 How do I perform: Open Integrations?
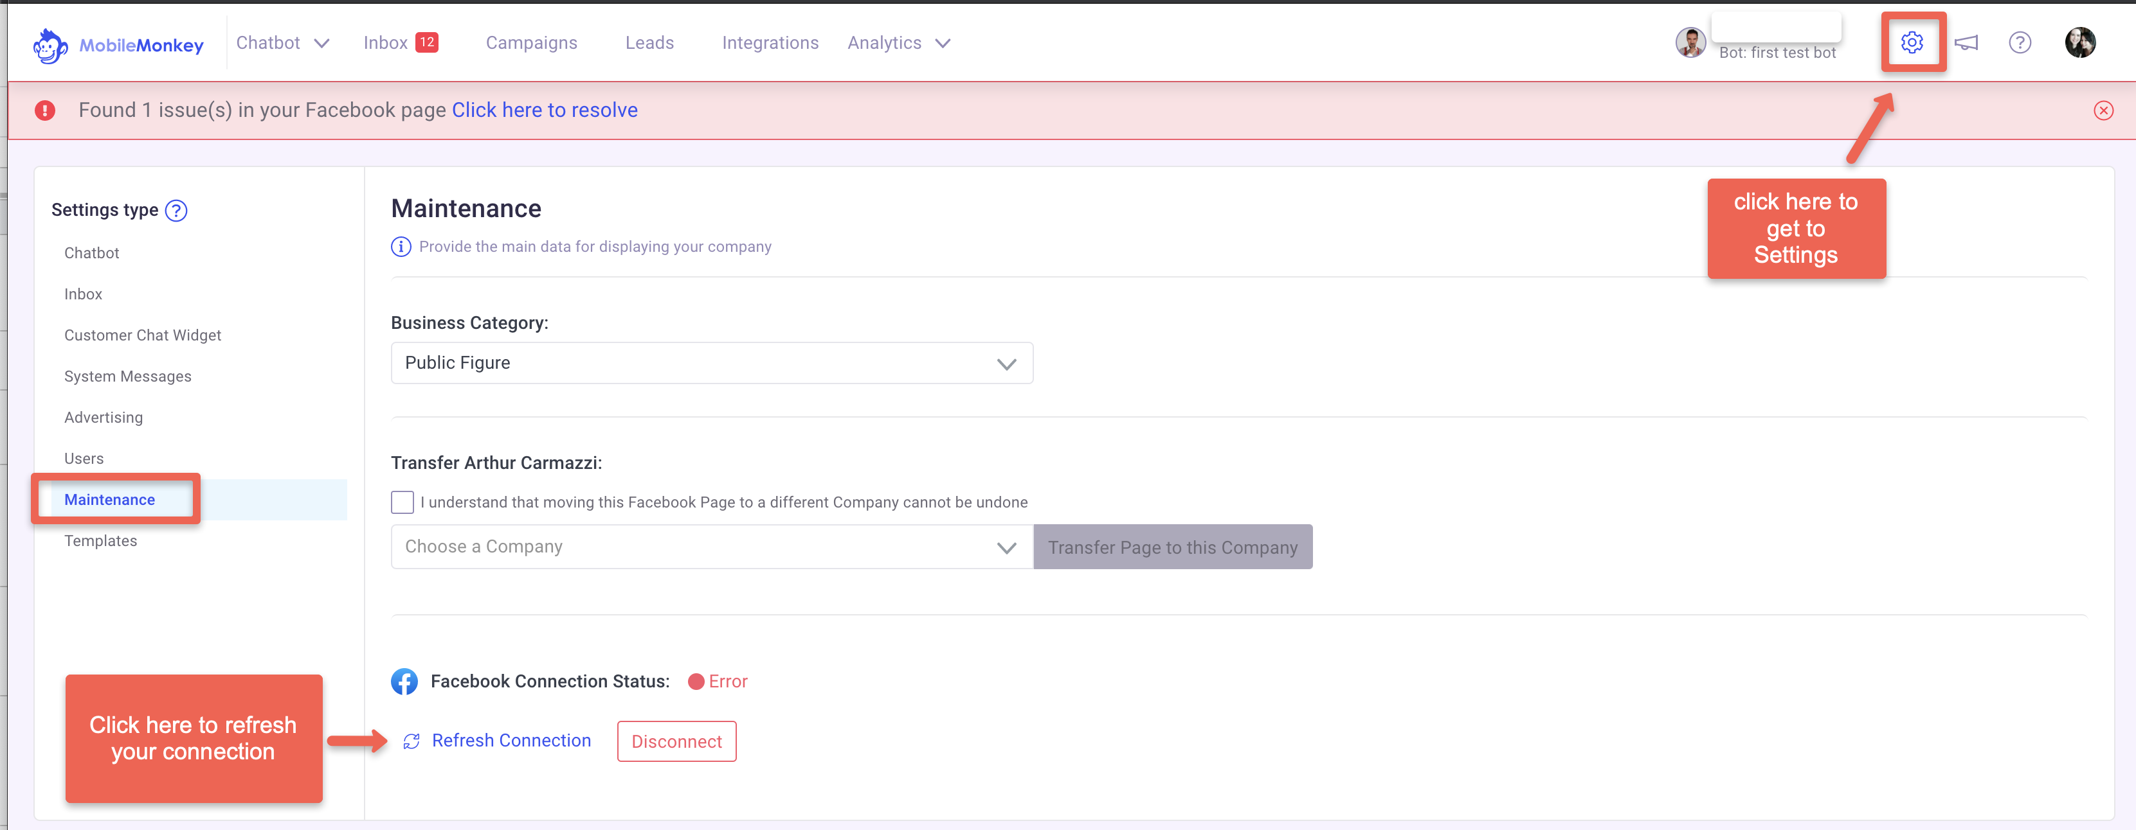(770, 42)
